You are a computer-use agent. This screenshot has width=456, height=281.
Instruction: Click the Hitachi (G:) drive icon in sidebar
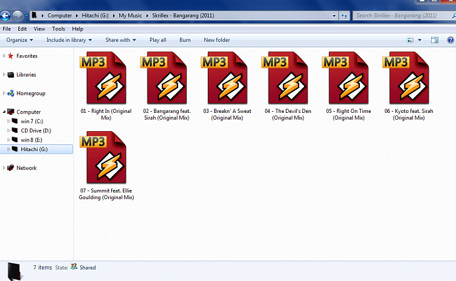tap(15, 149)
